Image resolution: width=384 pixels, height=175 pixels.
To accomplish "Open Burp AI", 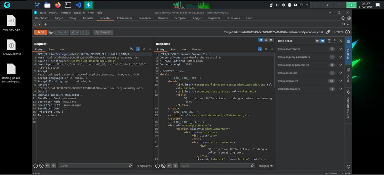I will tap(103, 32).
